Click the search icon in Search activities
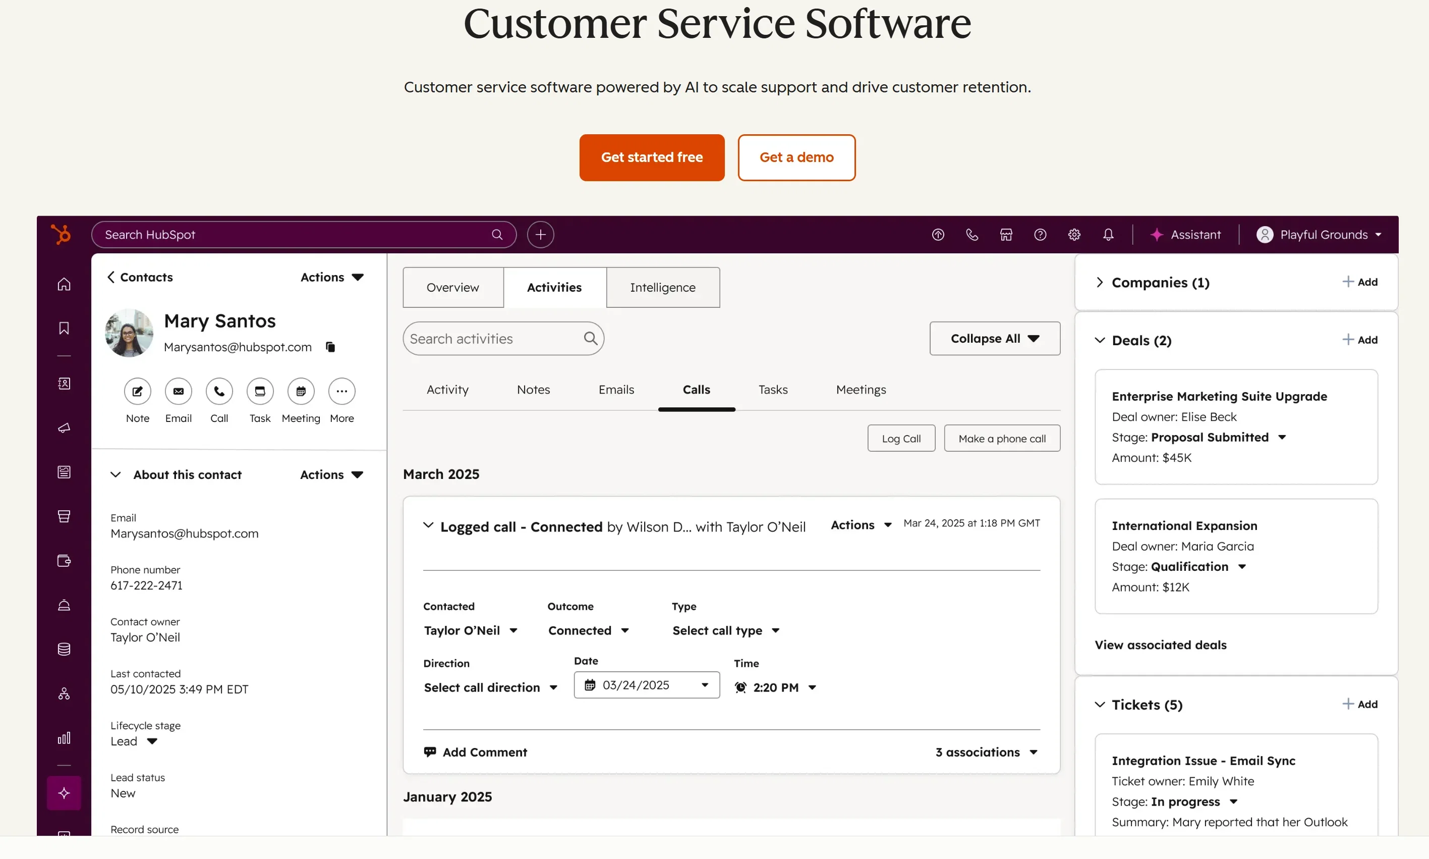Image resolution: width=1429 pixels, height=859 pixels. 590,338
